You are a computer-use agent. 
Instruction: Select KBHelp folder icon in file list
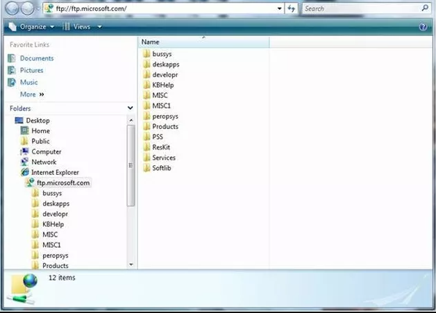click(146, 85)
